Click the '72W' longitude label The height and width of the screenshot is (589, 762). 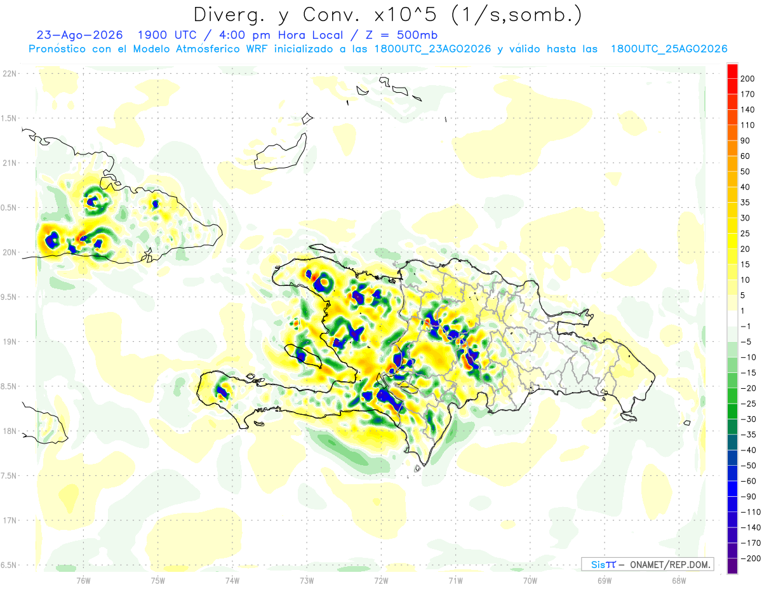pos(381,579)
